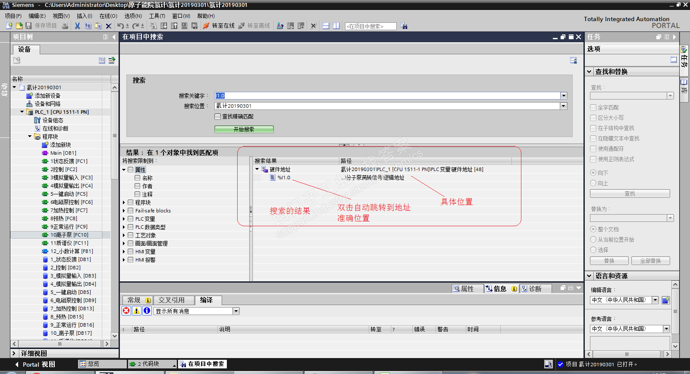Redo the last undone action
This screenshot has width=690, height=374.
[135, 26]
